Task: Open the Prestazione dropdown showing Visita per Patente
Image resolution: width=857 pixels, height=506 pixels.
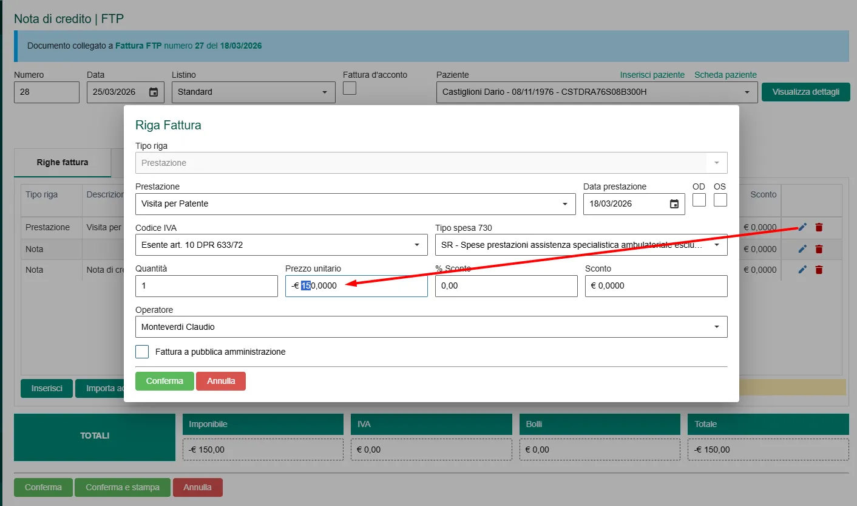Action: [356, 204]
